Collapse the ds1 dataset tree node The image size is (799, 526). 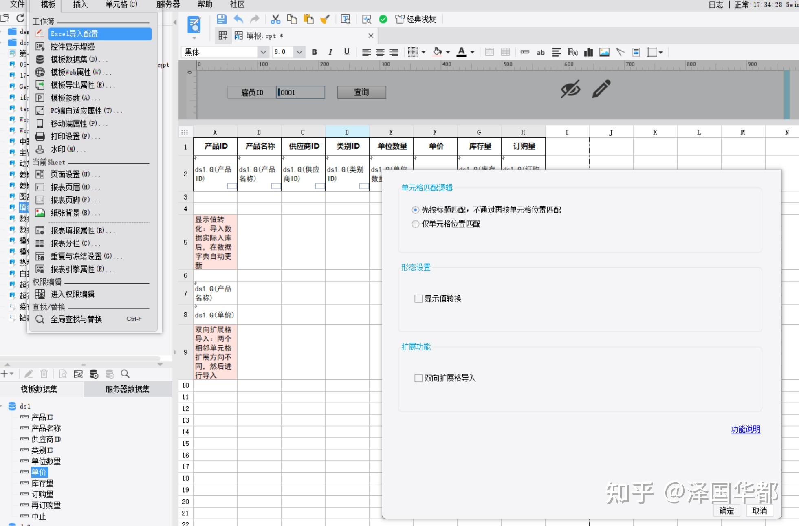[x=2, y=406]
